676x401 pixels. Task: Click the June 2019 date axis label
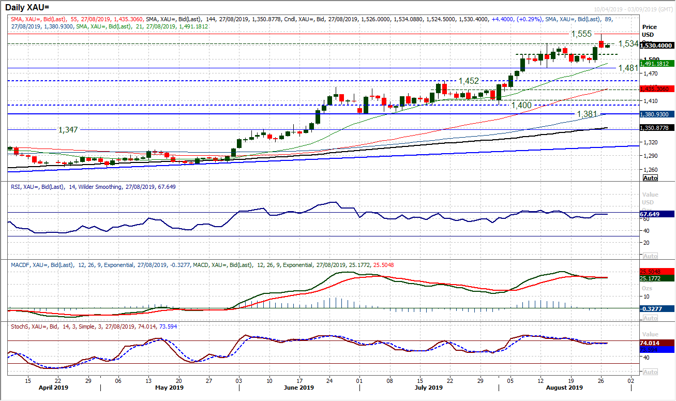pyautogui.click(x=299, y=387)
